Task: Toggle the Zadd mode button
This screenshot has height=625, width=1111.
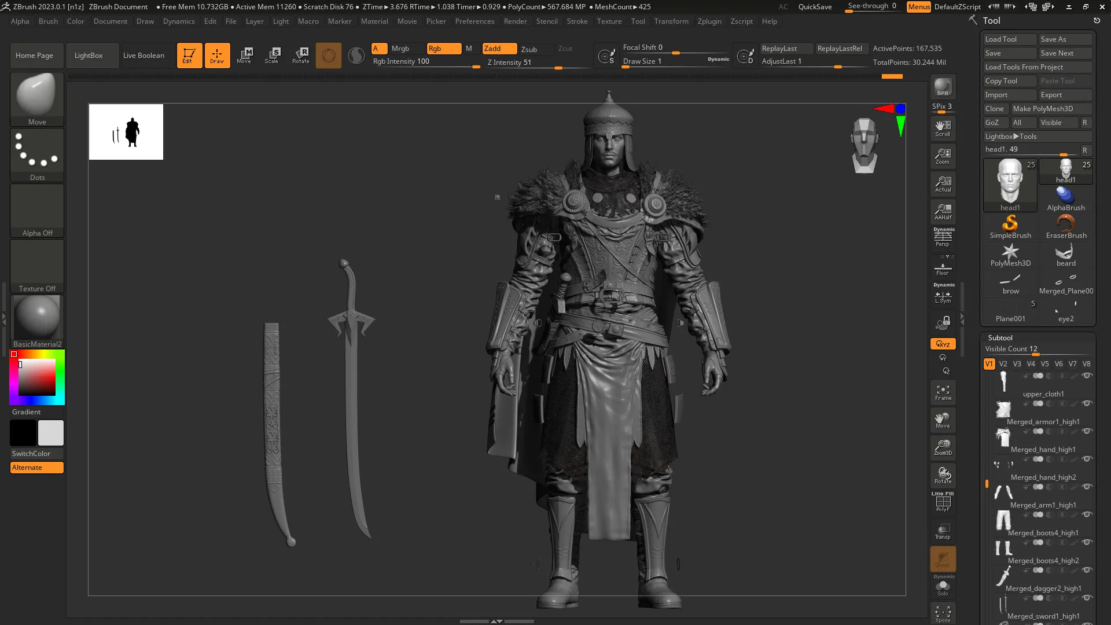Action: tap(499, 49)
